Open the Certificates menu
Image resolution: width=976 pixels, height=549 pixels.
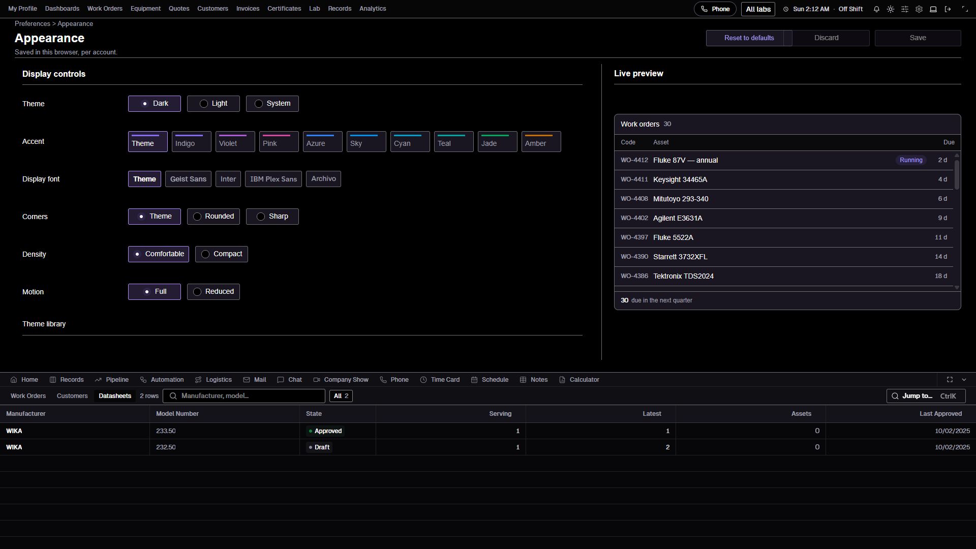pyautogui.click(x=284, y=9)
